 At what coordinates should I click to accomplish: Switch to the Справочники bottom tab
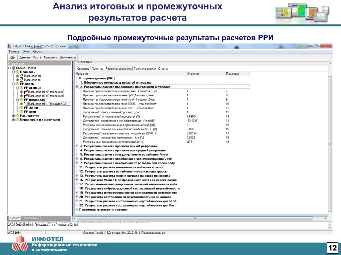31,218
